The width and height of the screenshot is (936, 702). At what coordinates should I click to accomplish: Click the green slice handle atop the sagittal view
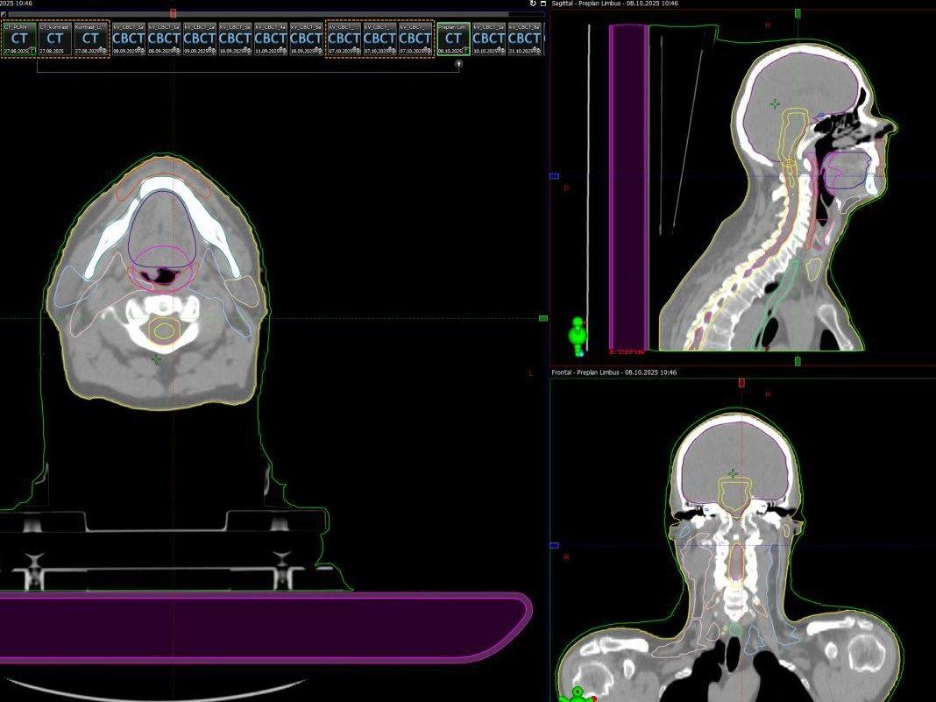(798, 13)
